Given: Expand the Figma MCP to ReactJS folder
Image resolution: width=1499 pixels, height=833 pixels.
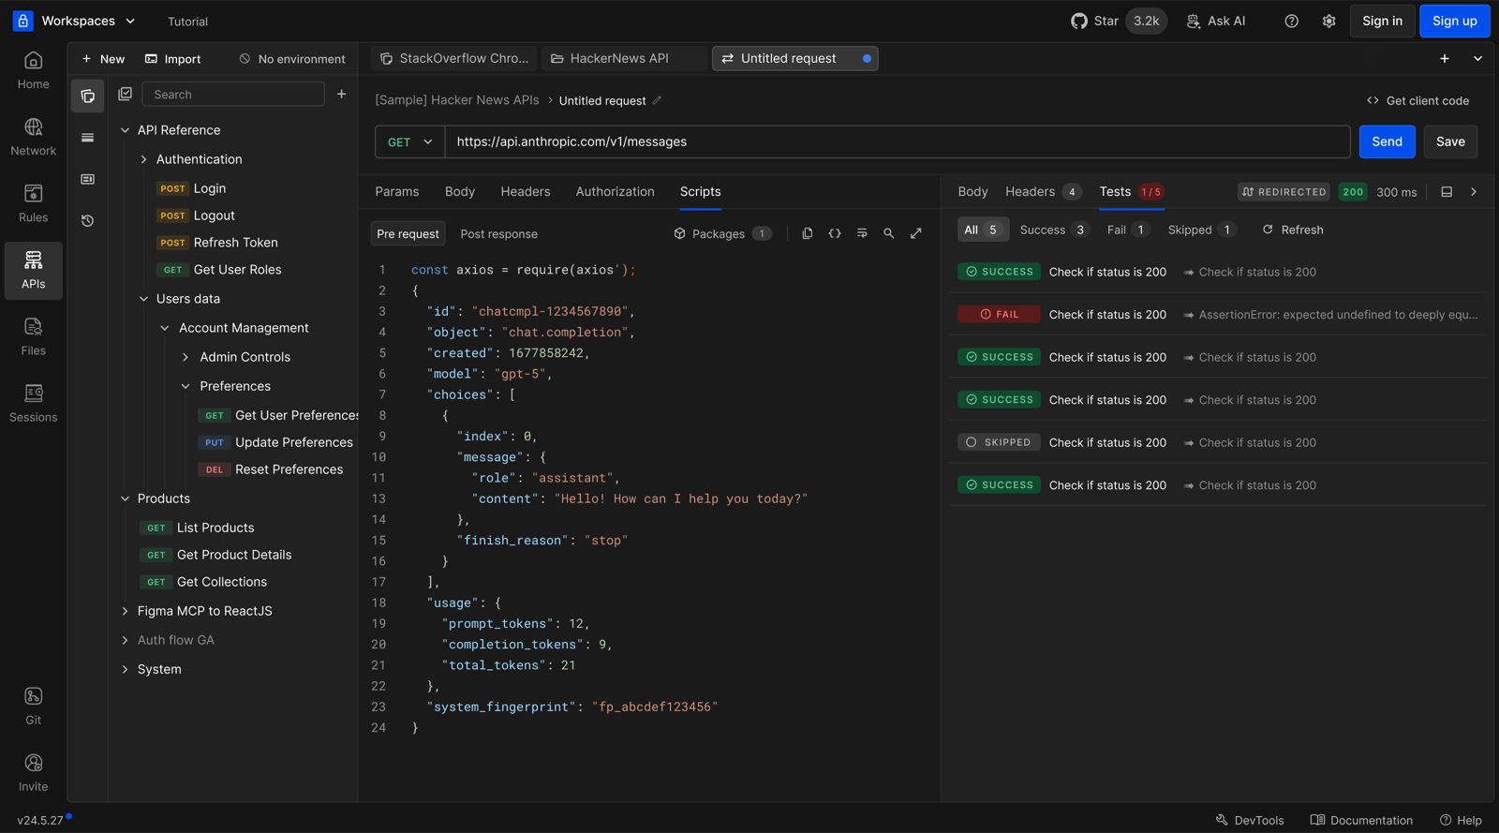Looking at the screenshot, I should pyautogui.click(x=126, y=611).
